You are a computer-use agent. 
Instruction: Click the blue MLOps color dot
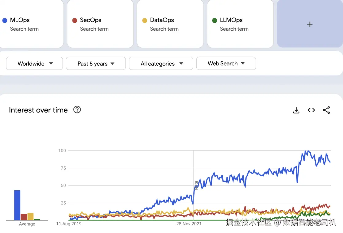point(5,21)
